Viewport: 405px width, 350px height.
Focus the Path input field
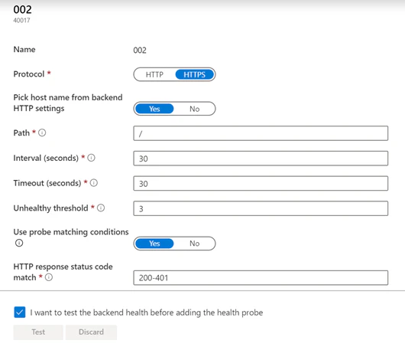pyautogui.click(x=261, y=133)
